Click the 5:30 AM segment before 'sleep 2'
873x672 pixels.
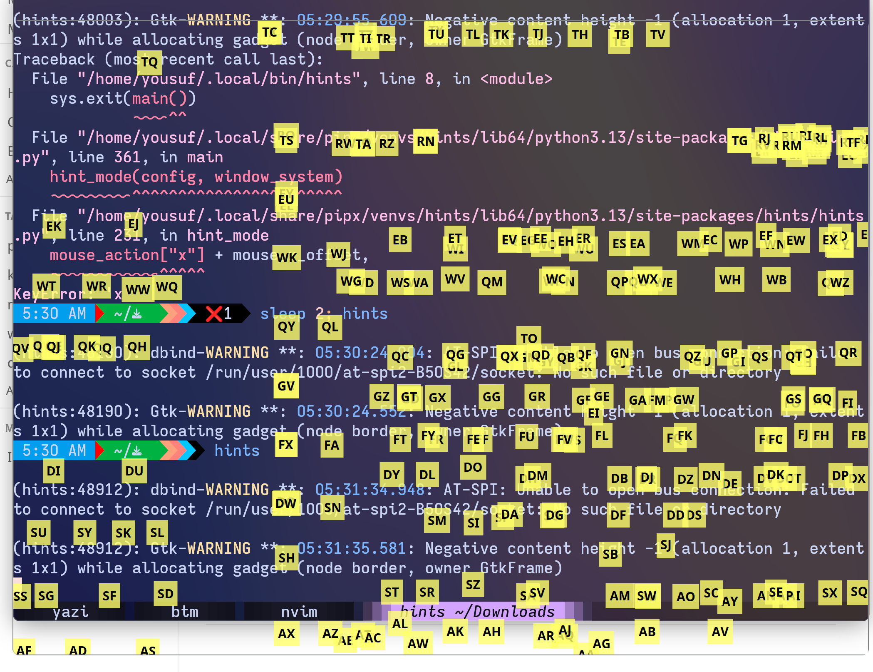tap(54, 314)
